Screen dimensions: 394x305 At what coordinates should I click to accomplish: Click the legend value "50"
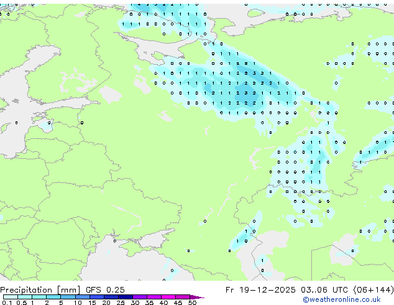(x=192, y=303)
